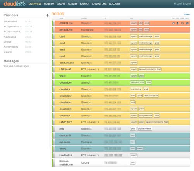View the CHANGE LOG page
Image resolution: width=194 pixels, height=171 pixels.
99,4
